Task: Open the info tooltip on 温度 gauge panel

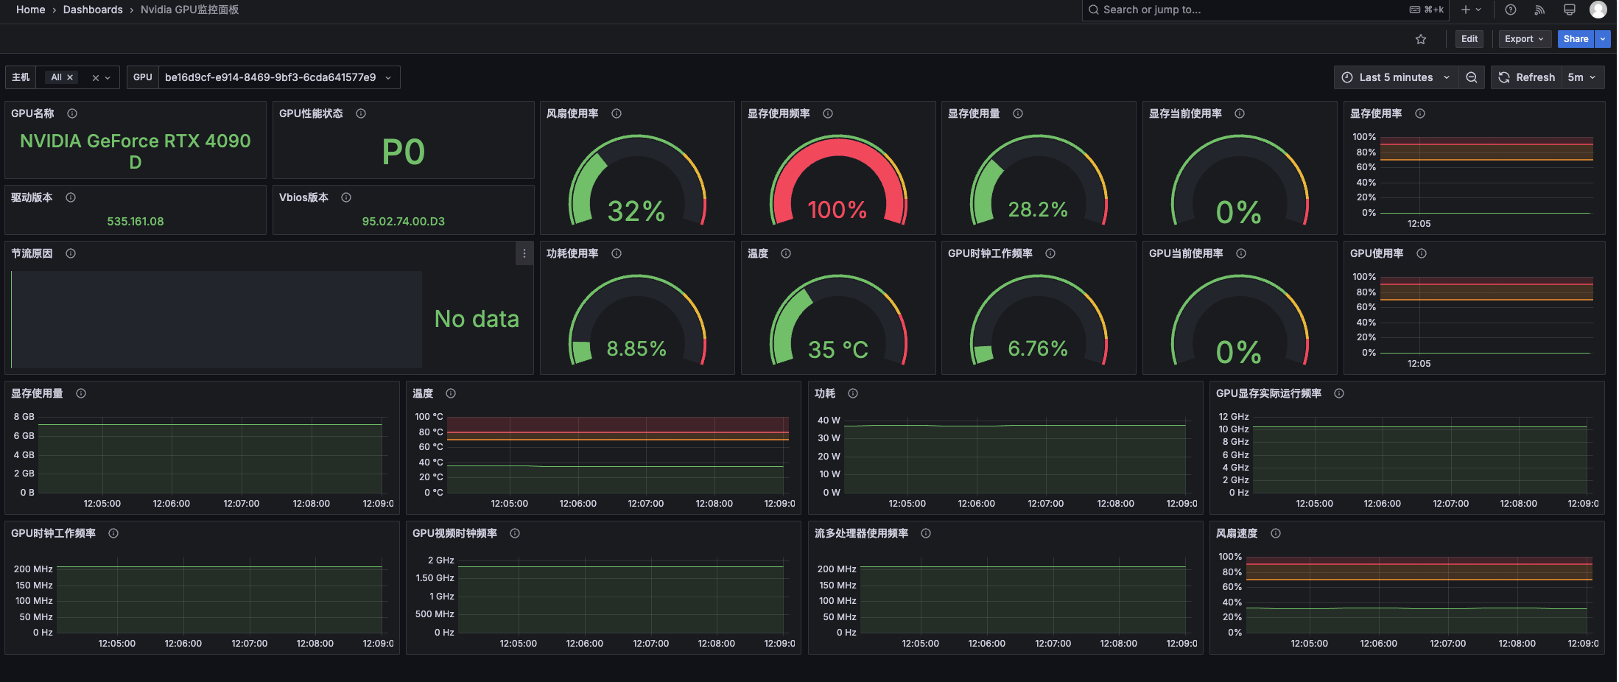Action: [x=785, y=253]
